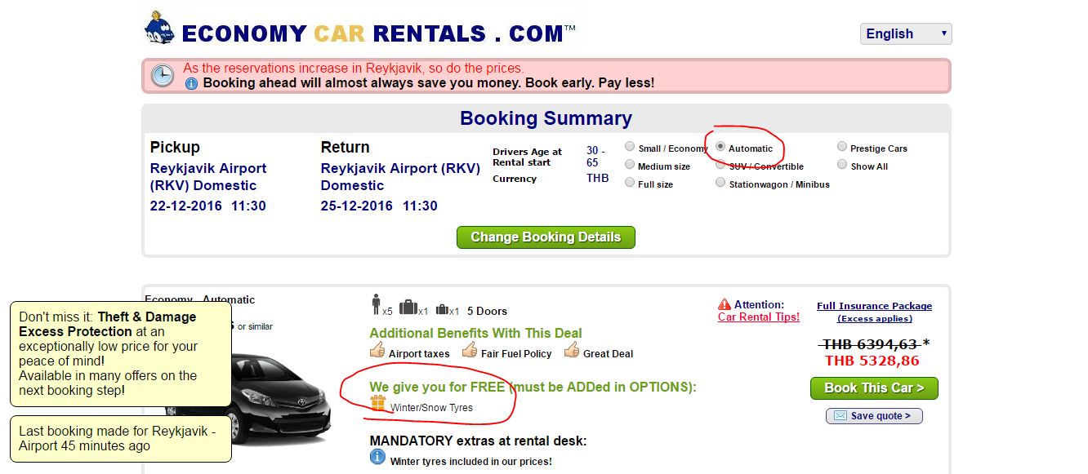Open the Full Insurance Package link
Image resolution: width=1088 pixels, height=474 pixels.
click(874, 306)
